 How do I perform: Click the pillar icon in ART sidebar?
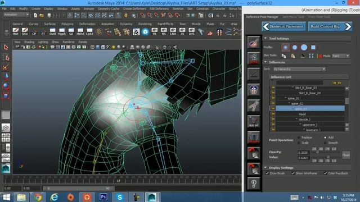click(254, 137)
